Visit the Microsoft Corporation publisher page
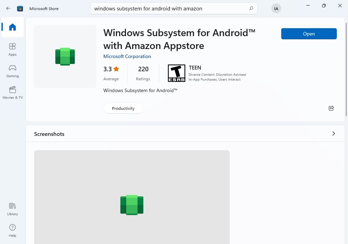The width and height of the screenshot is (348, 244). pyautogui.click(x=127, y=56)
